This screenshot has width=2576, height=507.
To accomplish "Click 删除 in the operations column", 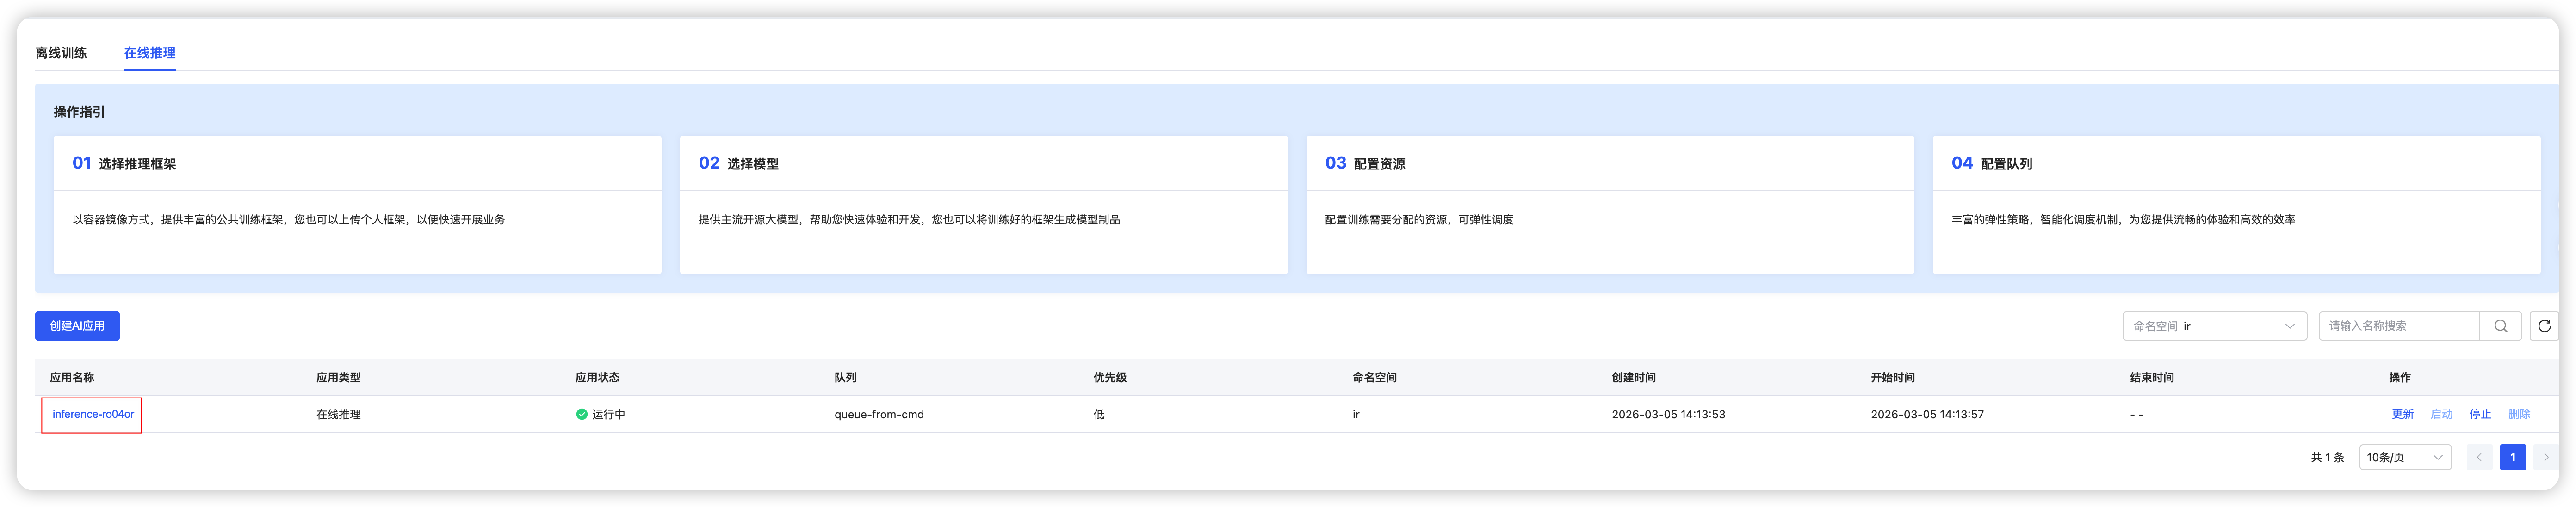I will click(2519, 414).
